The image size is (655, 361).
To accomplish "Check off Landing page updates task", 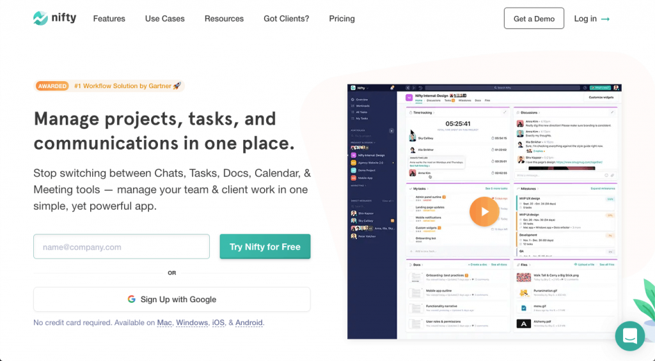I will point(411,209).
